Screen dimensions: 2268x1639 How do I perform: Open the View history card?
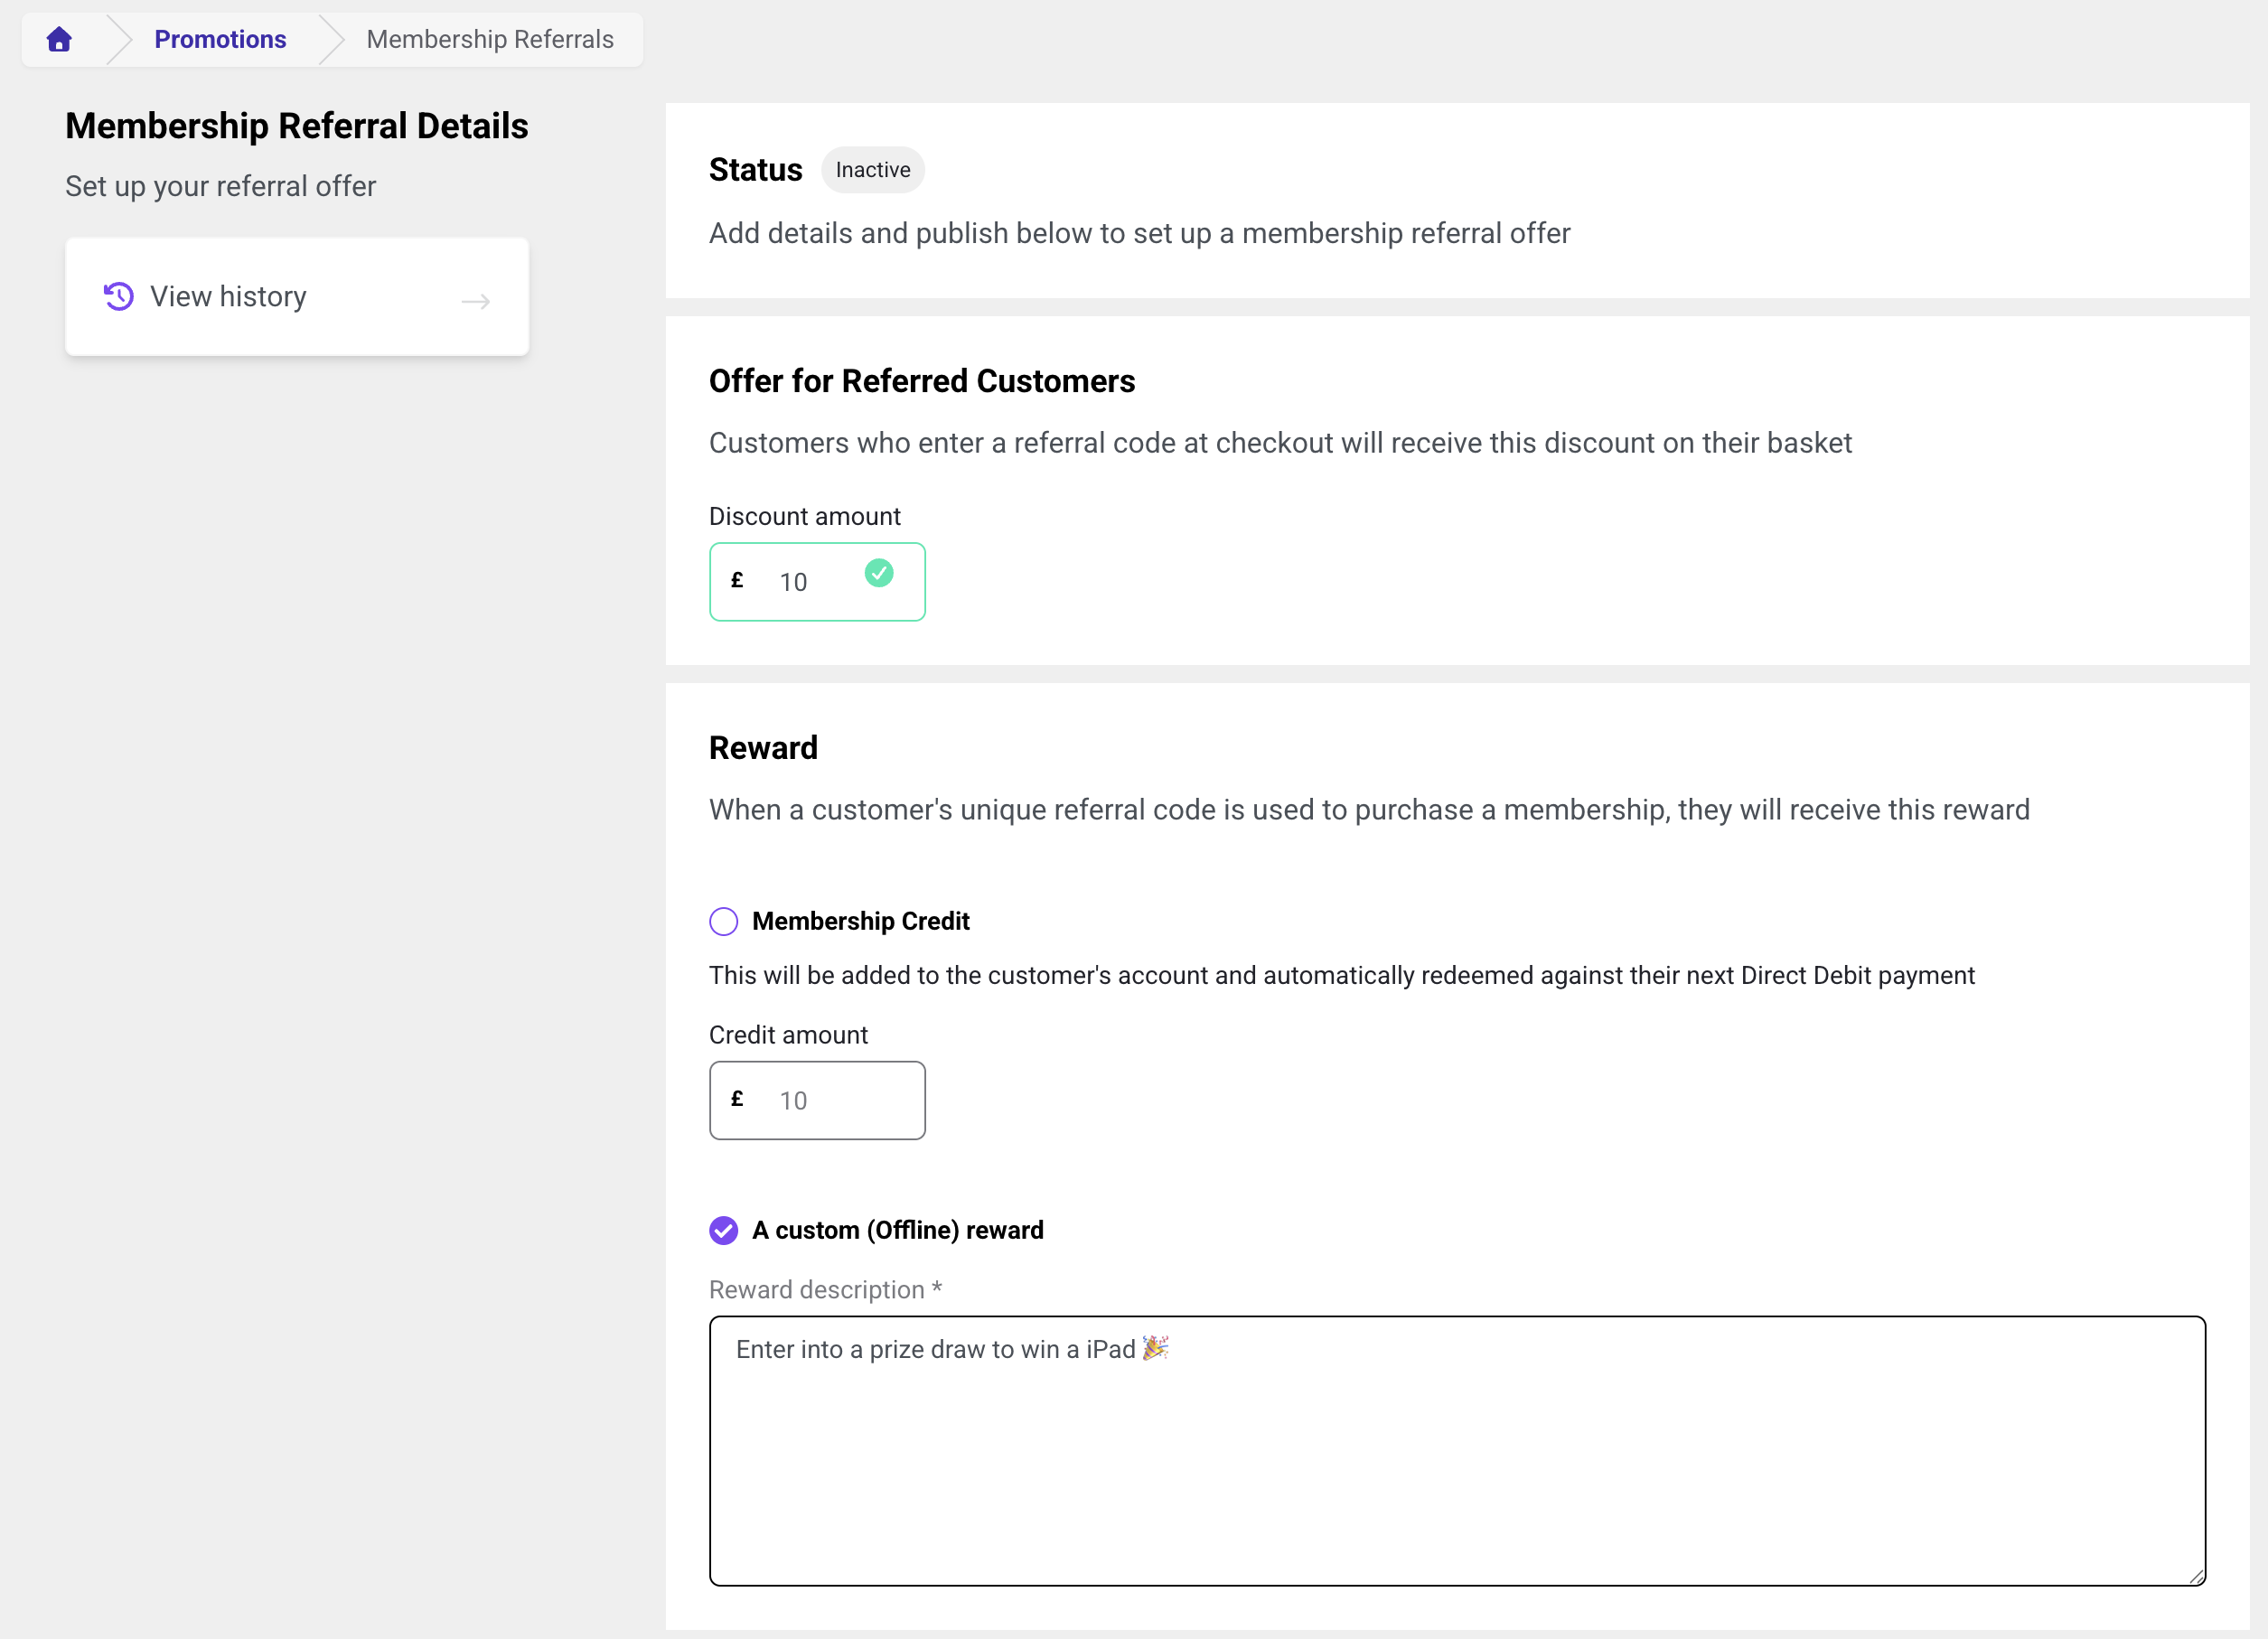coord(296,297)
